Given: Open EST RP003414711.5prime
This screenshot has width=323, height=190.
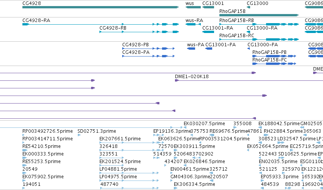Looking at the screenshot, I should pos(47,139).
